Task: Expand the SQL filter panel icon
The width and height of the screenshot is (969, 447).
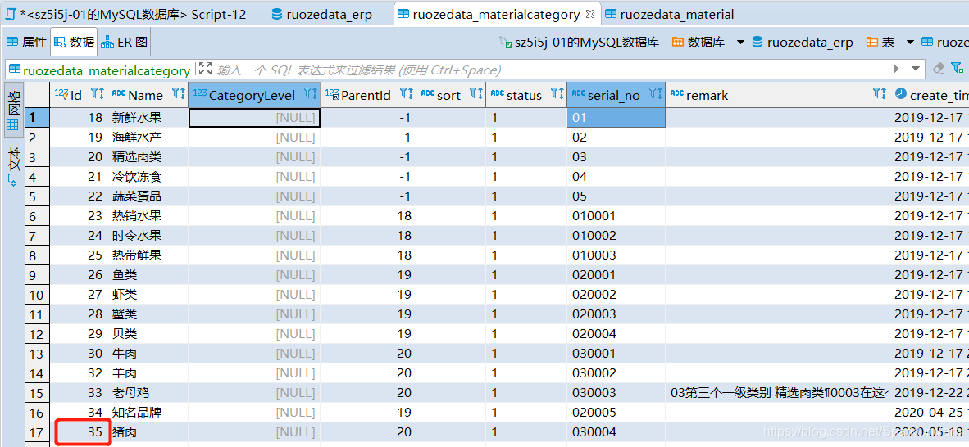Action: (x=206, y=69)
